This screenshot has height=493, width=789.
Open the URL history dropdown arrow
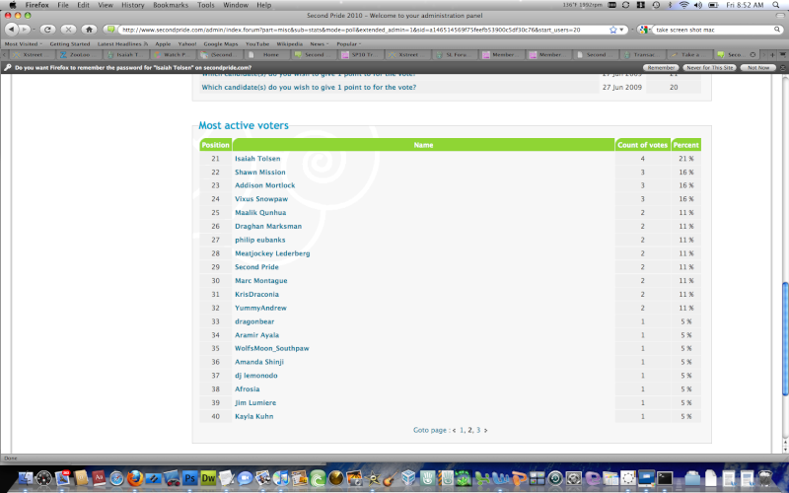(x=621, y=30)
